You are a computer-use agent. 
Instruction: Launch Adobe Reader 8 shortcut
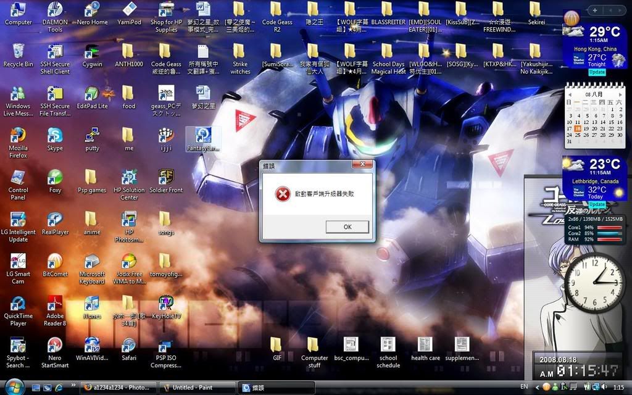[x=55, y=304]
